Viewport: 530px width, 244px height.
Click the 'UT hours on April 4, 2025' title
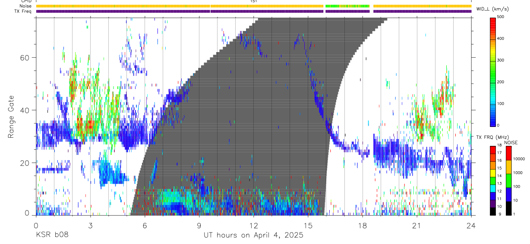point(254,235)
